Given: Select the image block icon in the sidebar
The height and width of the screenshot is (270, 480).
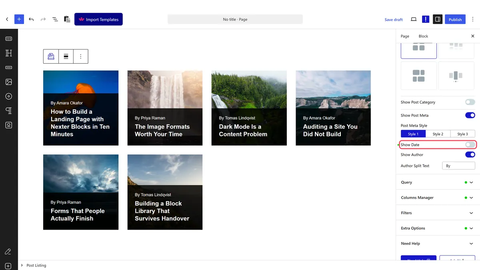Looking at the screenshot, I should click(x=9, y=82).
